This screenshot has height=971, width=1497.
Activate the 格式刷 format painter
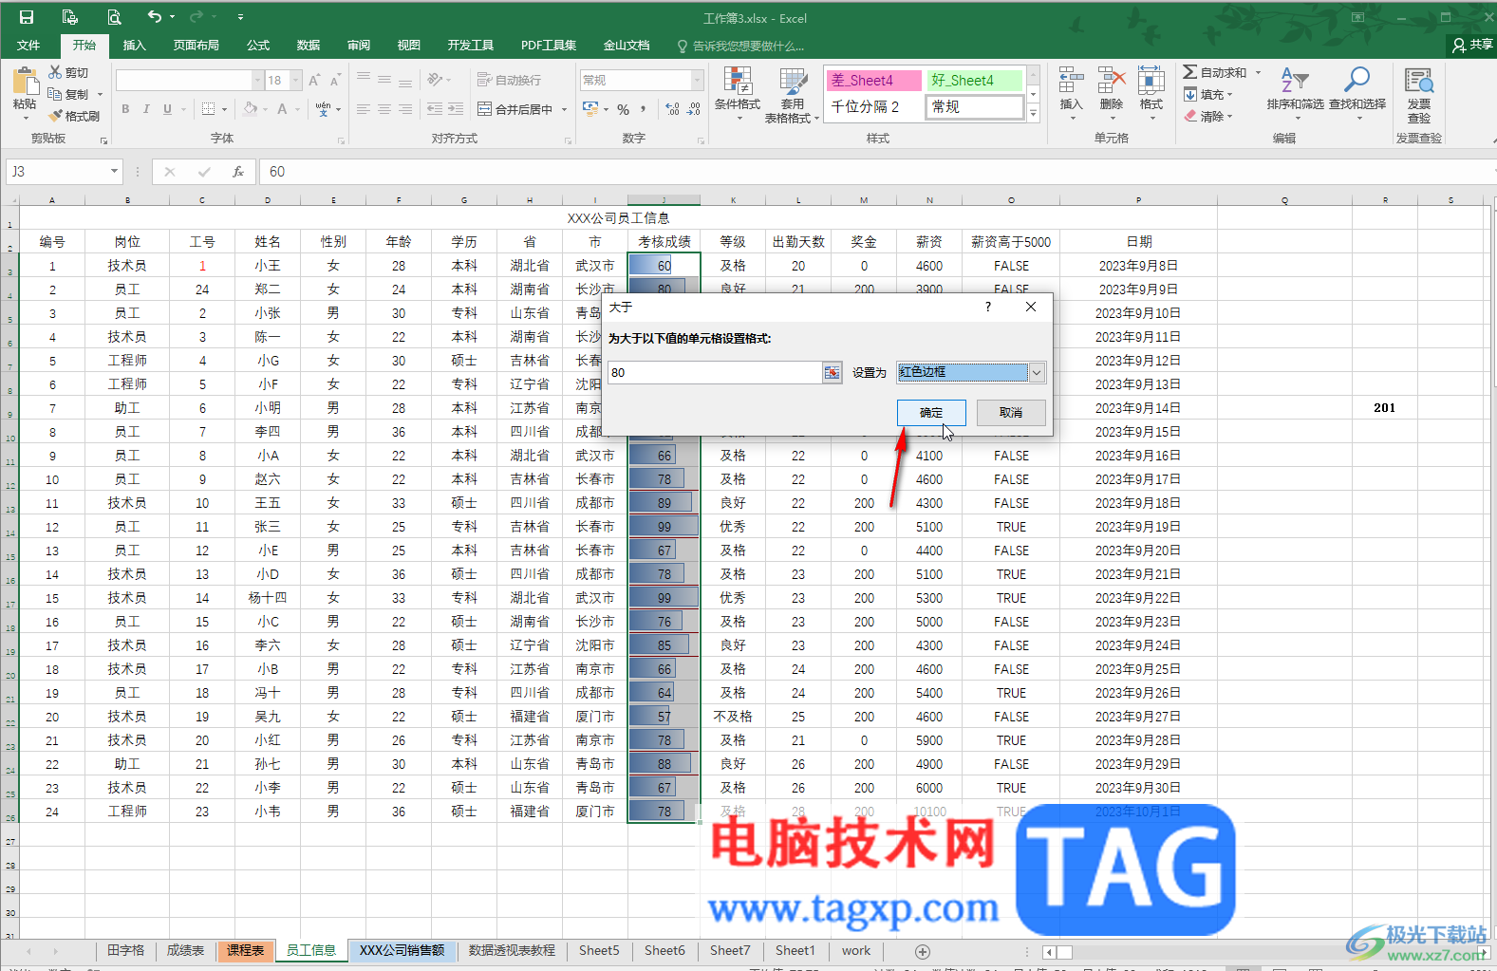click(x=74, y=116)
